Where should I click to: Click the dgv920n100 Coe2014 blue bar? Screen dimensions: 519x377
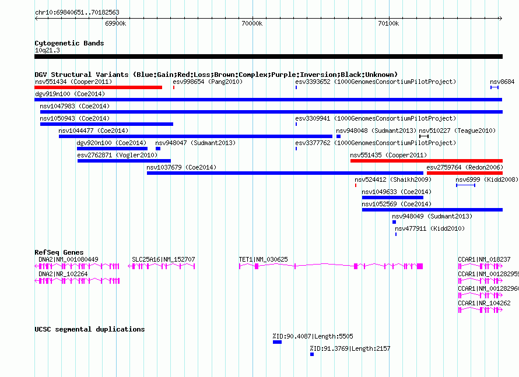pyautogui.click(x=112, y=149)
